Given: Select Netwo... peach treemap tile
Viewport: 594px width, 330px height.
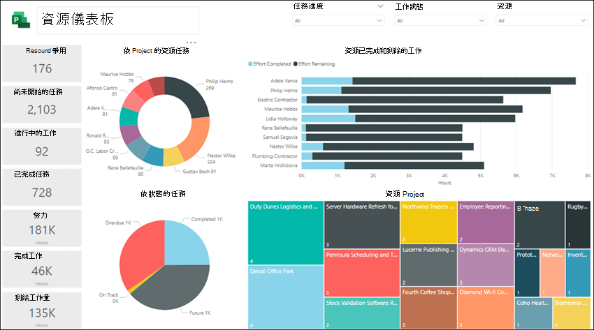Looking at the screenshot, I should point(552,273).
